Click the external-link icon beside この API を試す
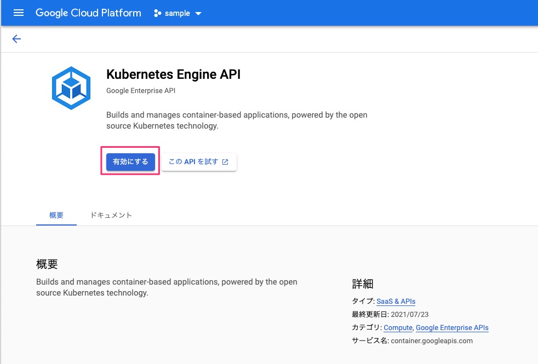The width and height of the screenshot is (538, 364). [225, 162]
